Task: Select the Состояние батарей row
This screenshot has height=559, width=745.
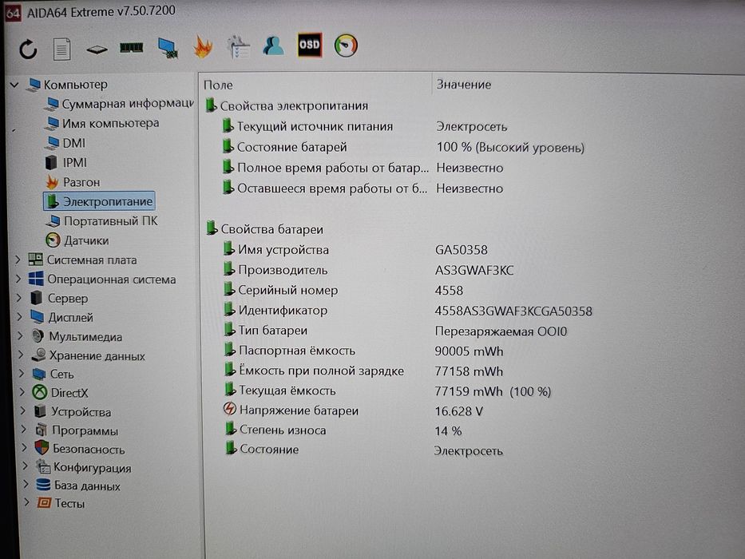Action: 403,147
